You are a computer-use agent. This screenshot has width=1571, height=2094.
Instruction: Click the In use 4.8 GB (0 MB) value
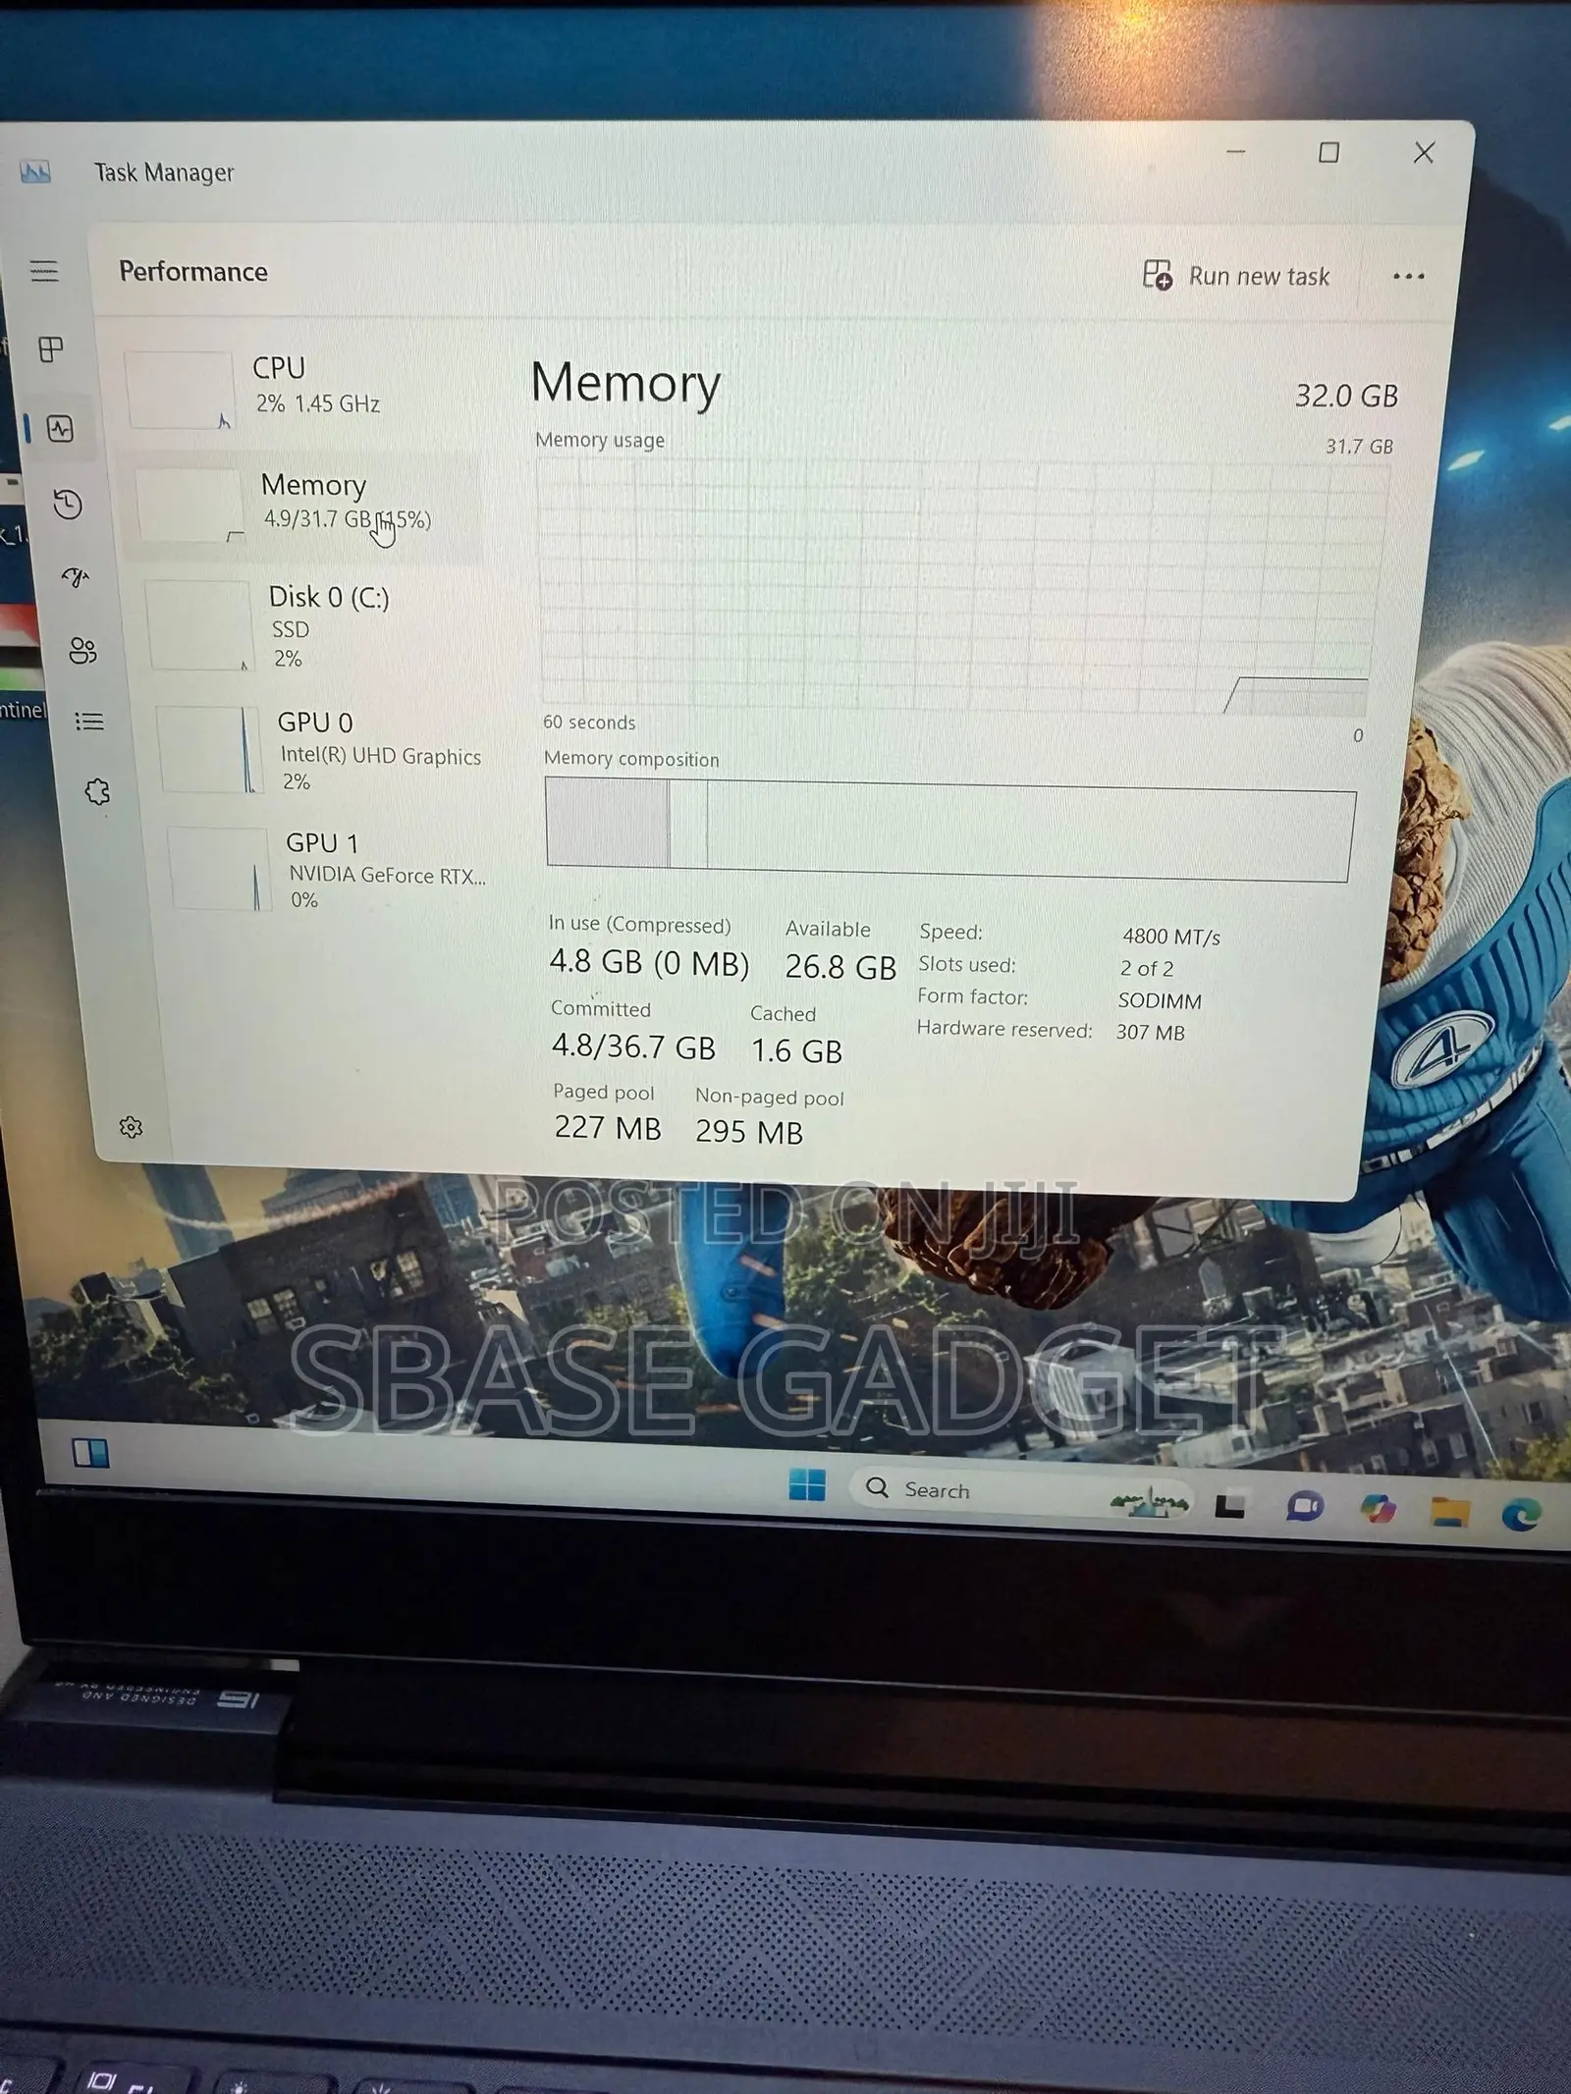(x=649, y=962)
